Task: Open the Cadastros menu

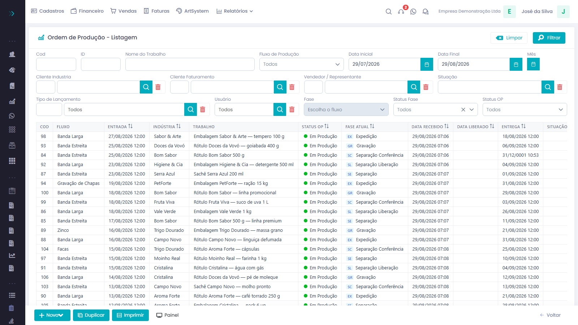Action: point(48,11)
